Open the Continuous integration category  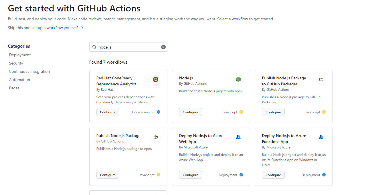click(x=29, y=71)
